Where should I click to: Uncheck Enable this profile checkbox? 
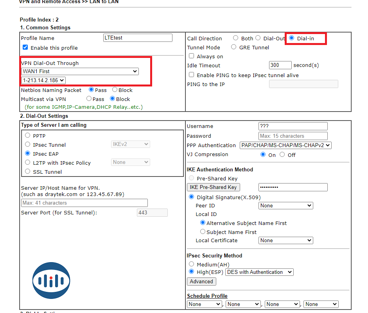[25, 47]
